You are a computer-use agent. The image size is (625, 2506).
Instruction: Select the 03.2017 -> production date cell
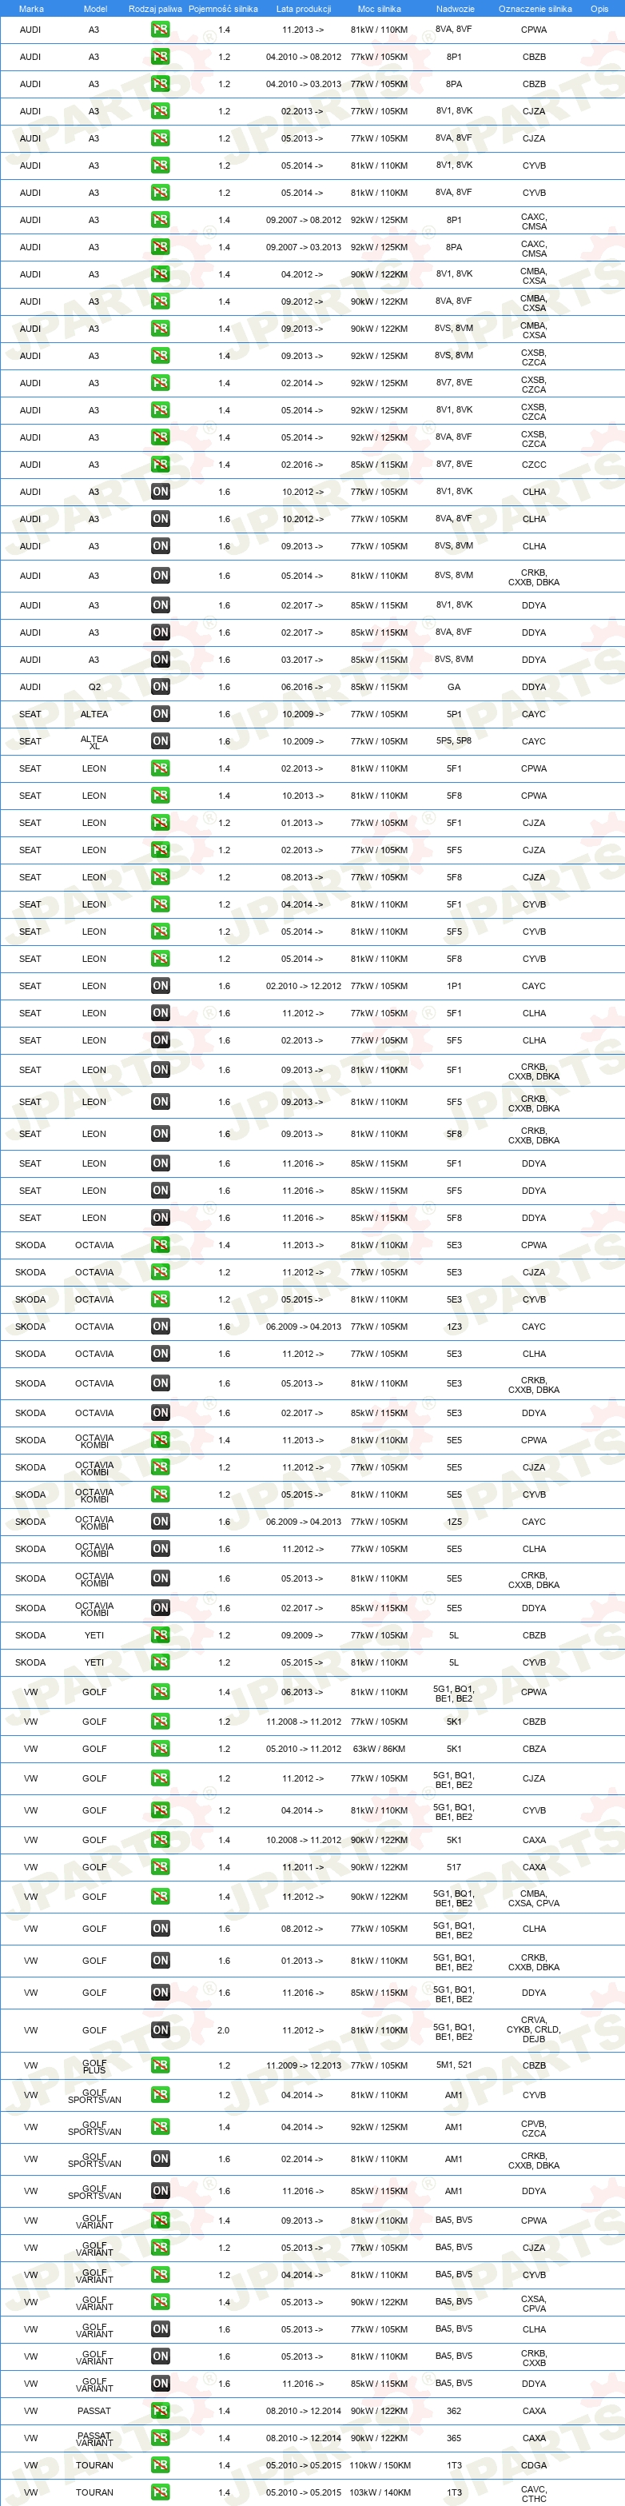[303, 660]
